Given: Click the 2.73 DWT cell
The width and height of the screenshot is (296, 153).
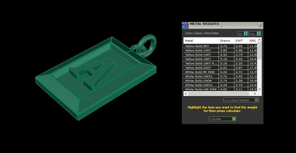Looking at the screenshot, I should pos(241,85).
